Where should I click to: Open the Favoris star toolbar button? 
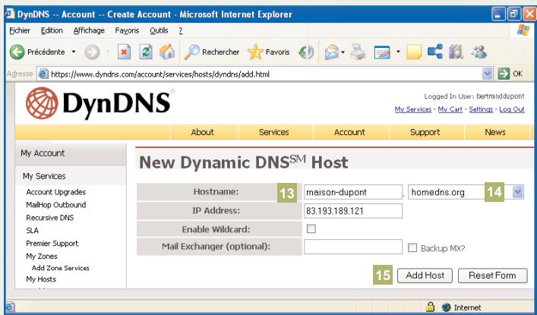269,52
